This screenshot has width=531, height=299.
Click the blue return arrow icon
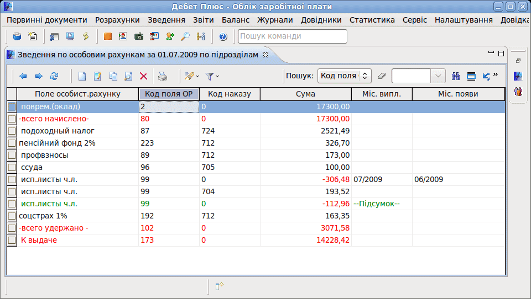pyautogui.click(x=486, y=76)
